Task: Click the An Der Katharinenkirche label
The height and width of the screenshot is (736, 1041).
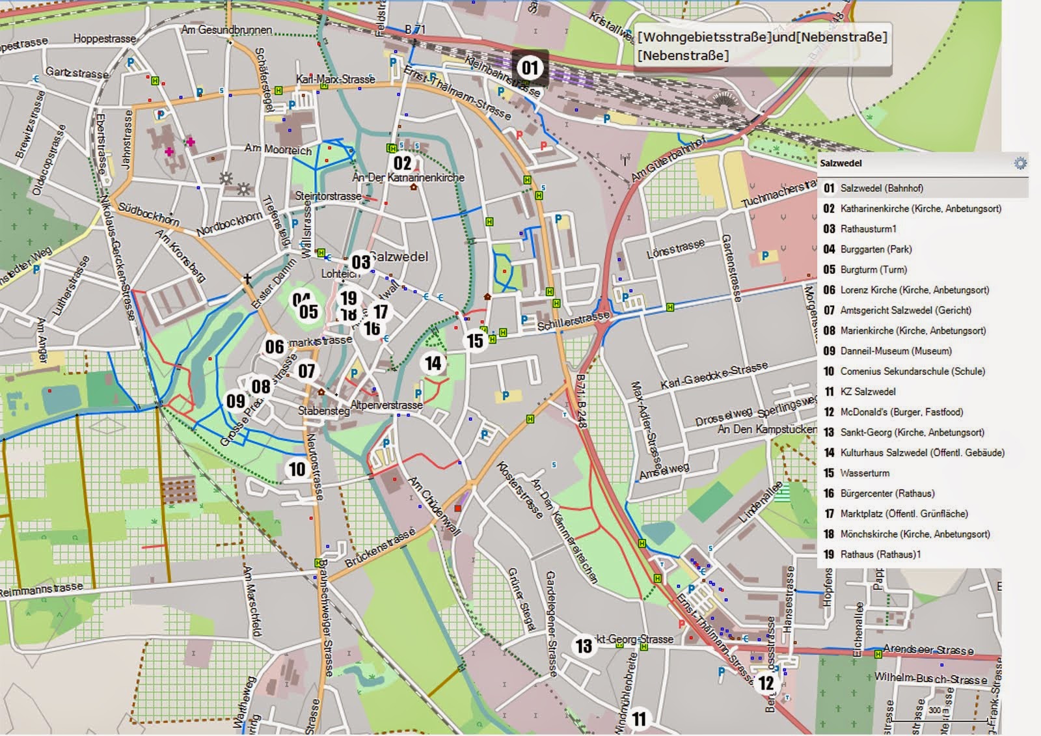Action: tap(409, 177)
